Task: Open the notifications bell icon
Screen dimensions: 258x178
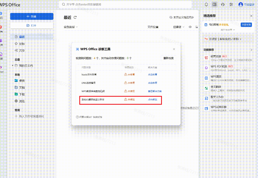Action: (206, 4)
